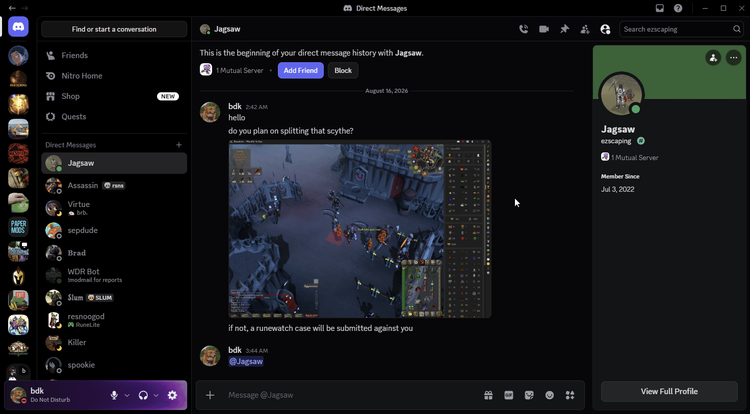750x414 pixels.
Task: Click add friend icon on profile banner
Action: point(713,58)
